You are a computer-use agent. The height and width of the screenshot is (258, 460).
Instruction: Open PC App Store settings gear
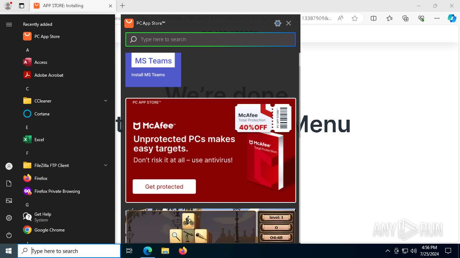(277, 23)
